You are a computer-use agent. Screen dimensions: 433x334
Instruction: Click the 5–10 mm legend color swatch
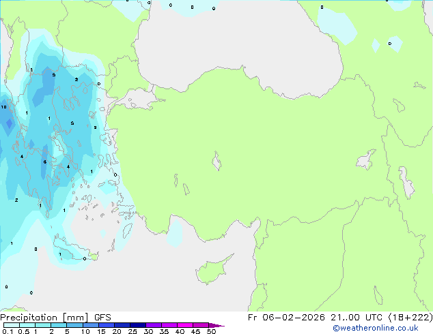(x=74, y=325)
